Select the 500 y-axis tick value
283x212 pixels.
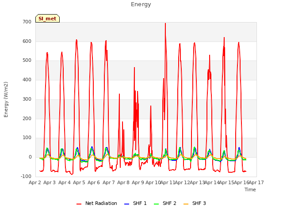pos(27,61)
